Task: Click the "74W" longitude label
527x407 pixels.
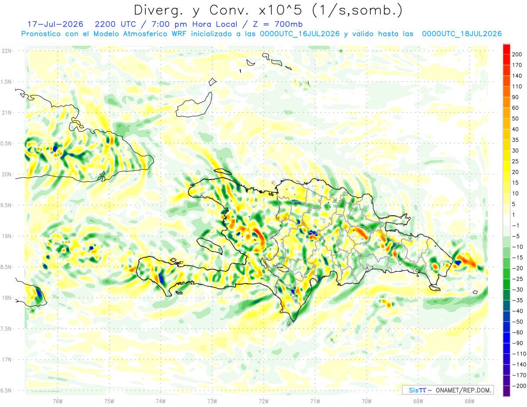Action: [x=161, y=402]
